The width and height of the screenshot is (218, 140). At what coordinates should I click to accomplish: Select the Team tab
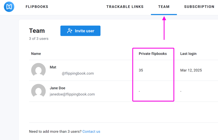pyautogui.click(x=164, y=7)
